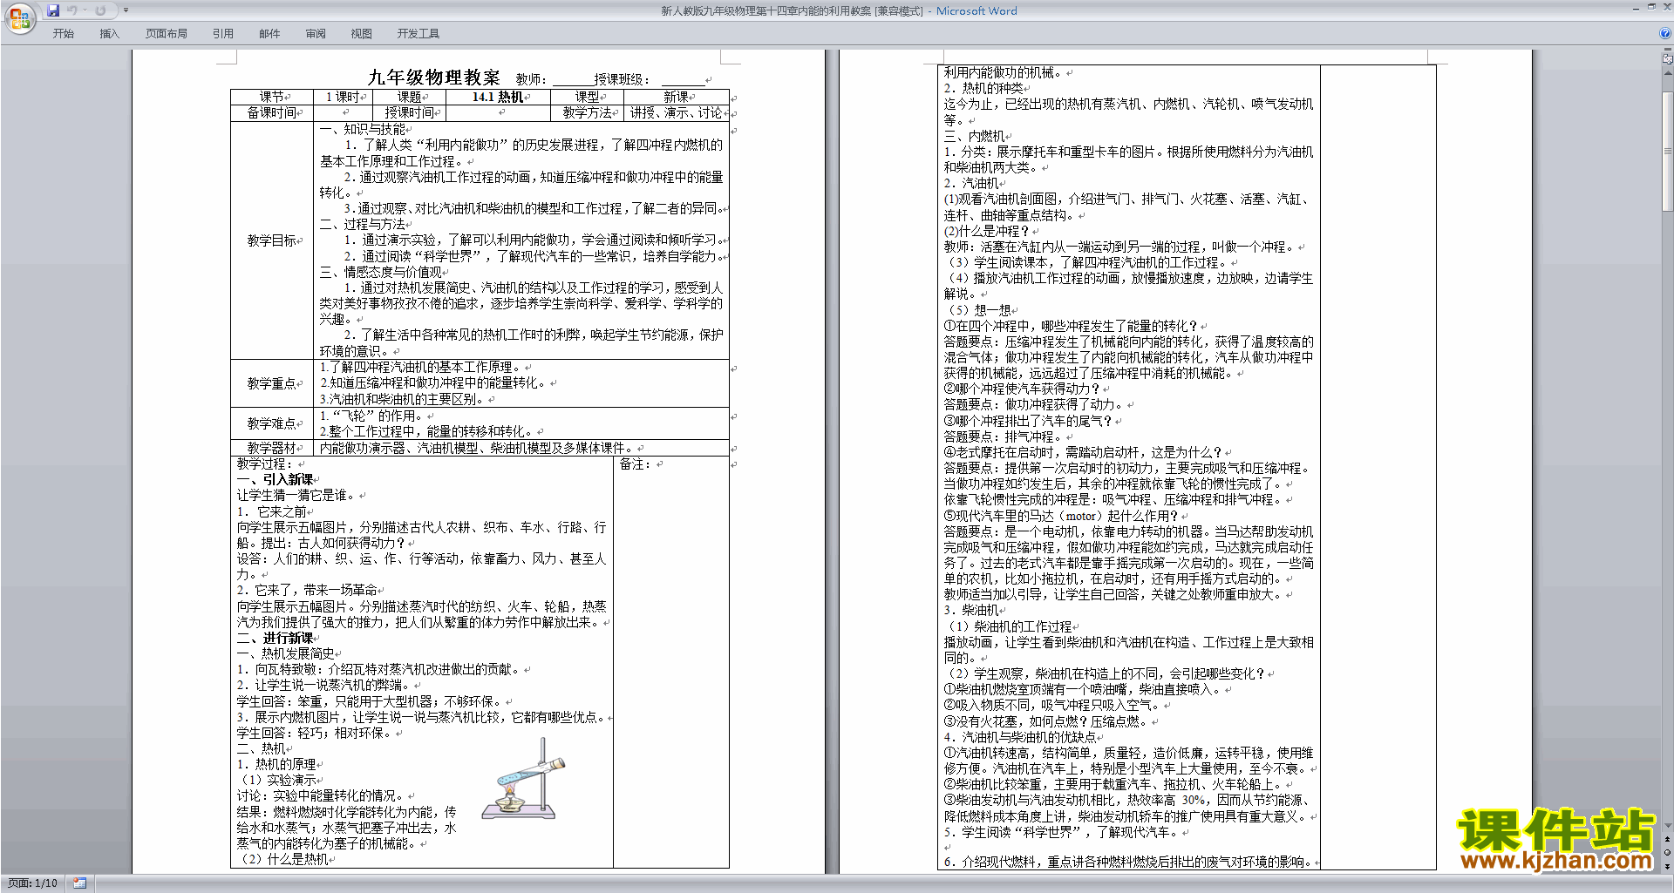
Task: Select the 引用 ribbon tab
Action: 223,34
